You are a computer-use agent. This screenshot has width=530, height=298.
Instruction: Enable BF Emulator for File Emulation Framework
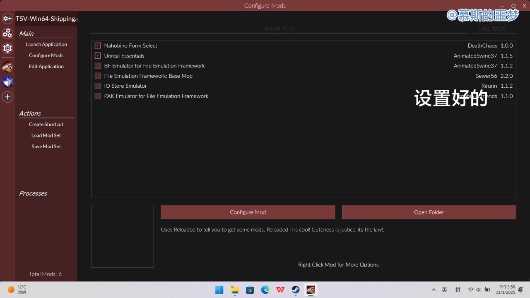coord(98,66)
